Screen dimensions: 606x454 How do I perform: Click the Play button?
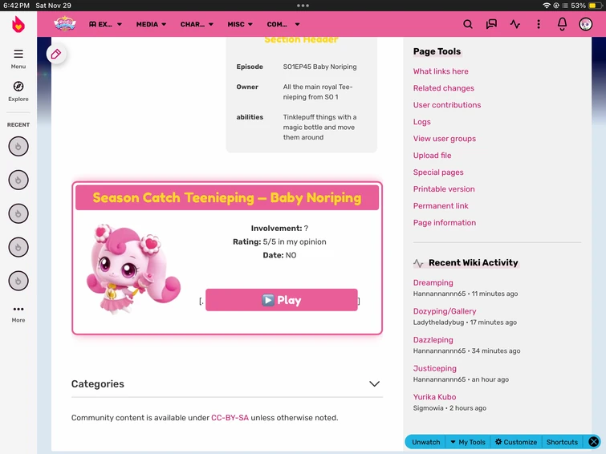click(282, 300)
